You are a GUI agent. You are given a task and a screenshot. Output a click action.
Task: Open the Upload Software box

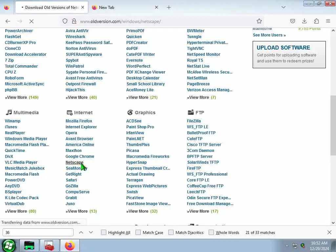pos(289,55)
